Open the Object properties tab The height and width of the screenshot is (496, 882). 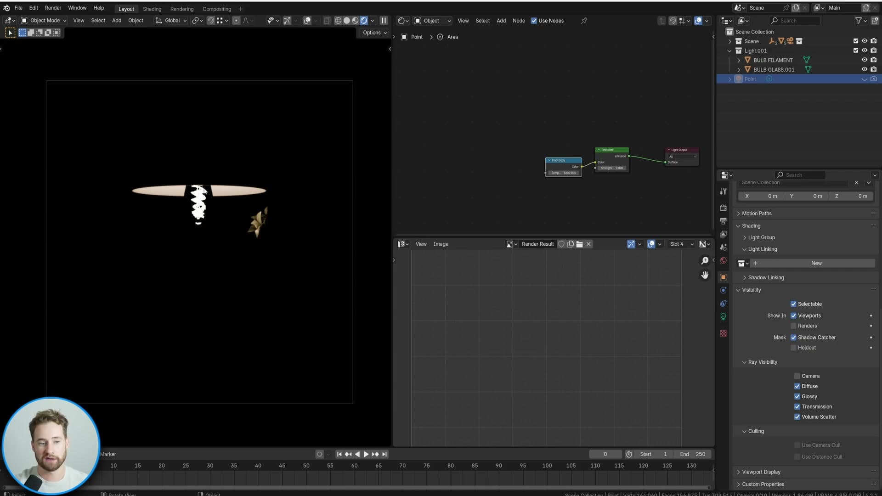coord(724,277)
